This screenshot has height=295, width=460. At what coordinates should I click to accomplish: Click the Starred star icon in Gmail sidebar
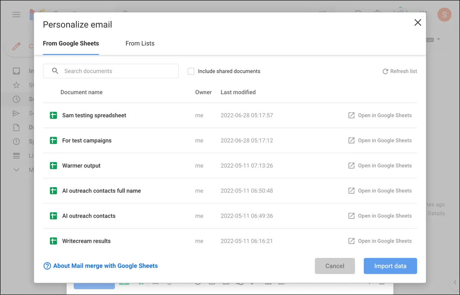16,85
